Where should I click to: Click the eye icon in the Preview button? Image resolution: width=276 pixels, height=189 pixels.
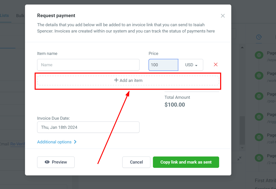(x=47, y=162)
